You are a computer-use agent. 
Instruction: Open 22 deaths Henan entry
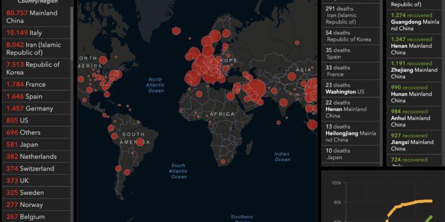point(351,109)
